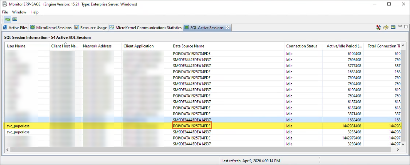
Task: Click Idle status in the 3871408 row
Action: (x=290, y=114)
